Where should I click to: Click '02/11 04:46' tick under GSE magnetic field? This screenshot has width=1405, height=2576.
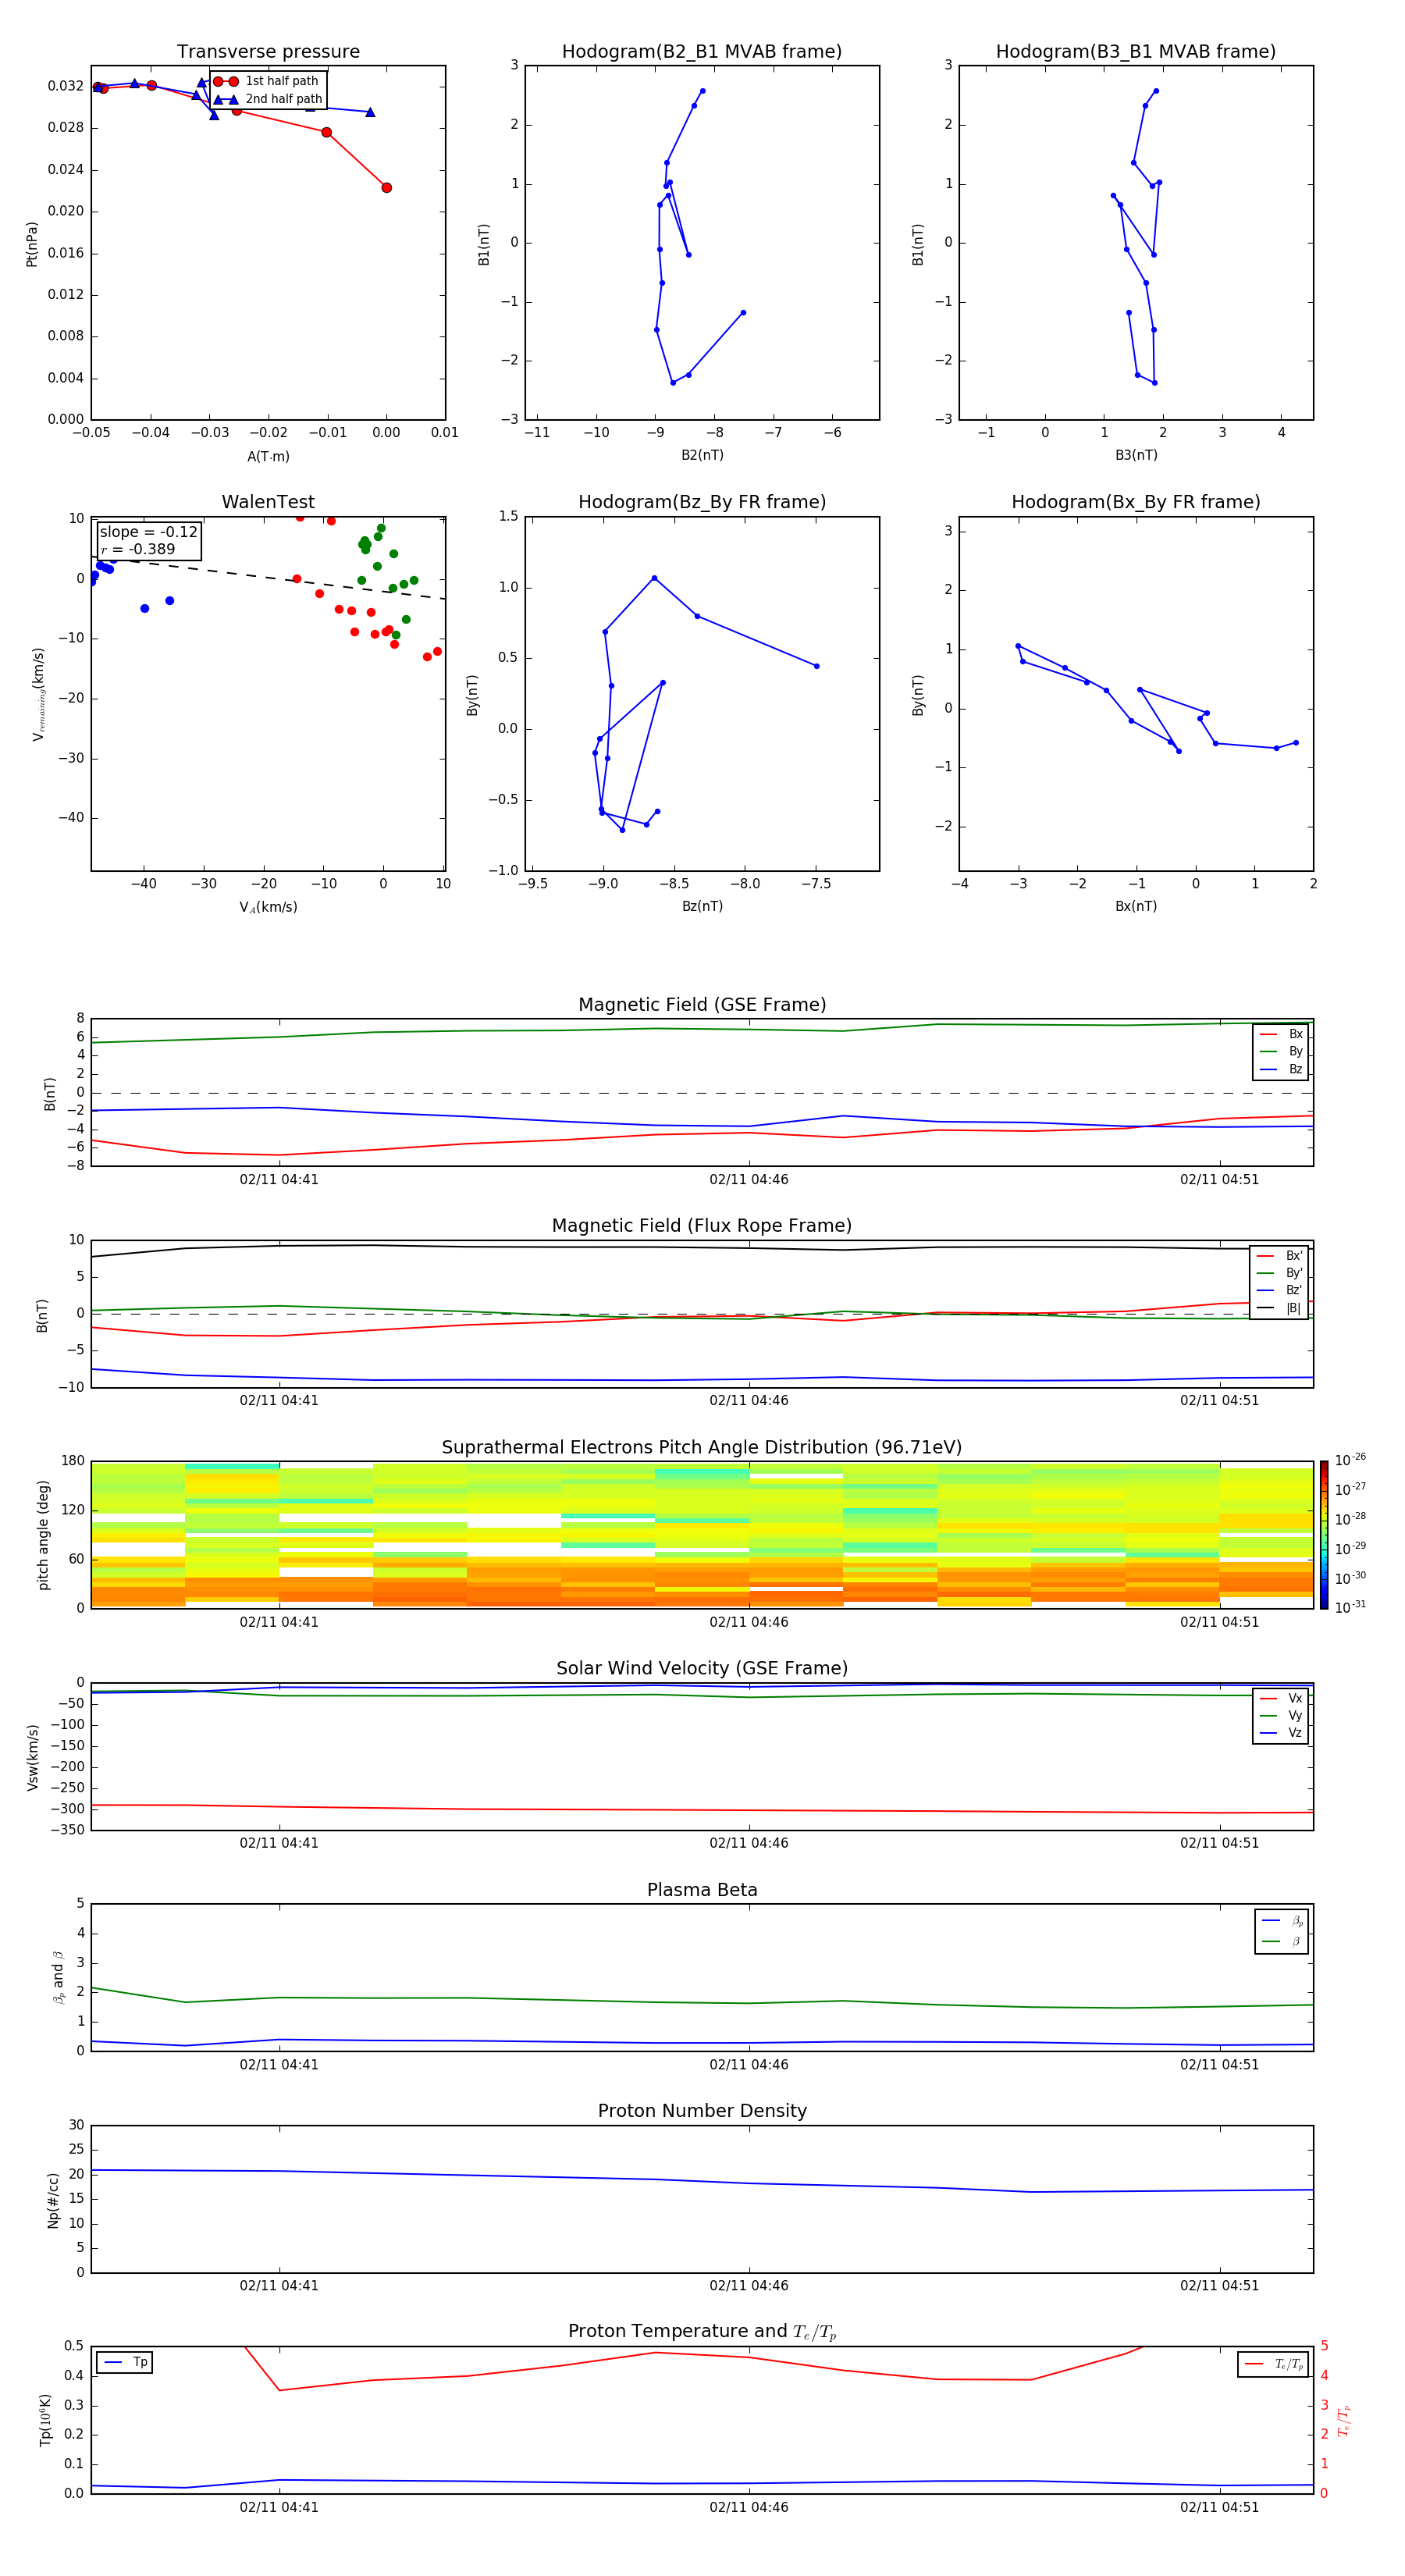(x=749, y=1180)
